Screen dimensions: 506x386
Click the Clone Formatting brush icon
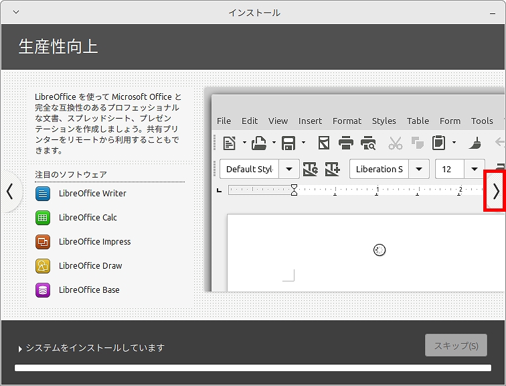click(475, 143)
